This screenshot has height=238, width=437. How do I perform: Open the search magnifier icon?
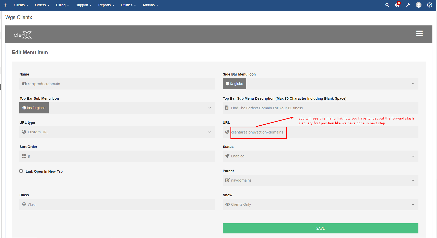(x=387, y=5)
